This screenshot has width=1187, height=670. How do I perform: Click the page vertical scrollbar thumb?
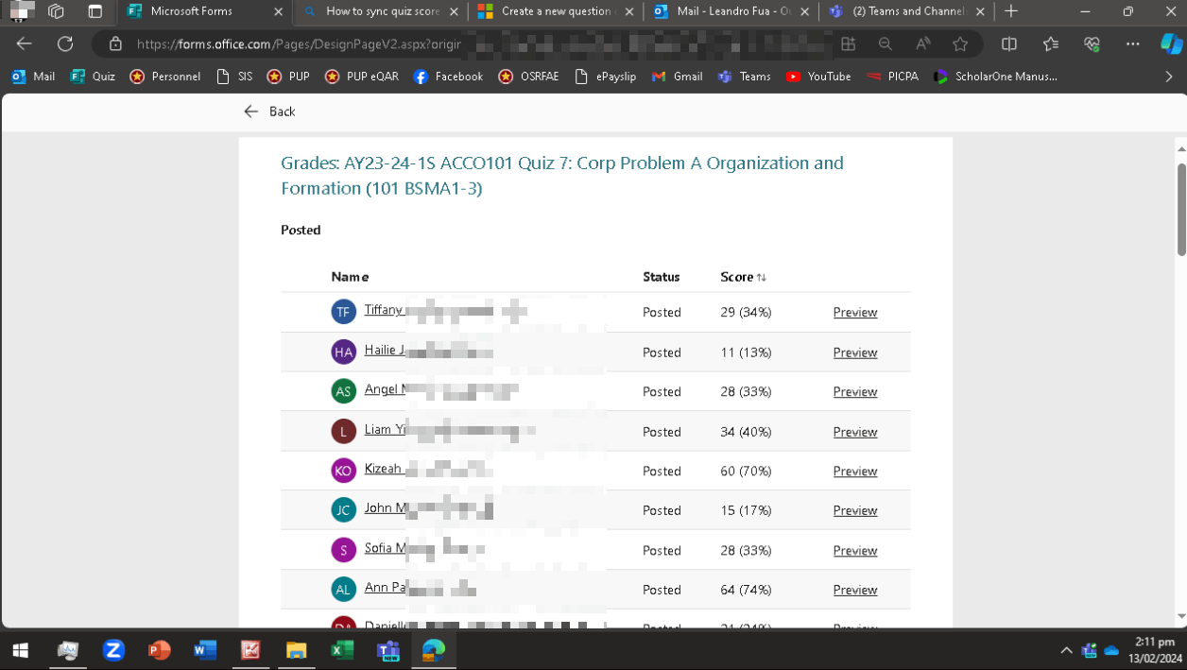pos(1181,209)
